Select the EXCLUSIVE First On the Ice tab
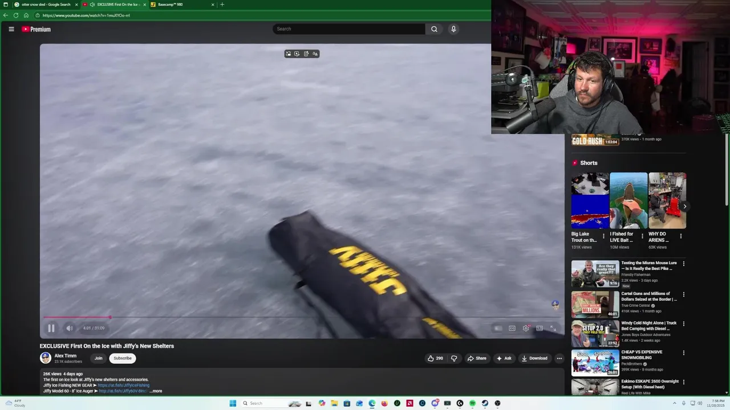The width and height of the screenshot is (730, 410). point(114,5)
